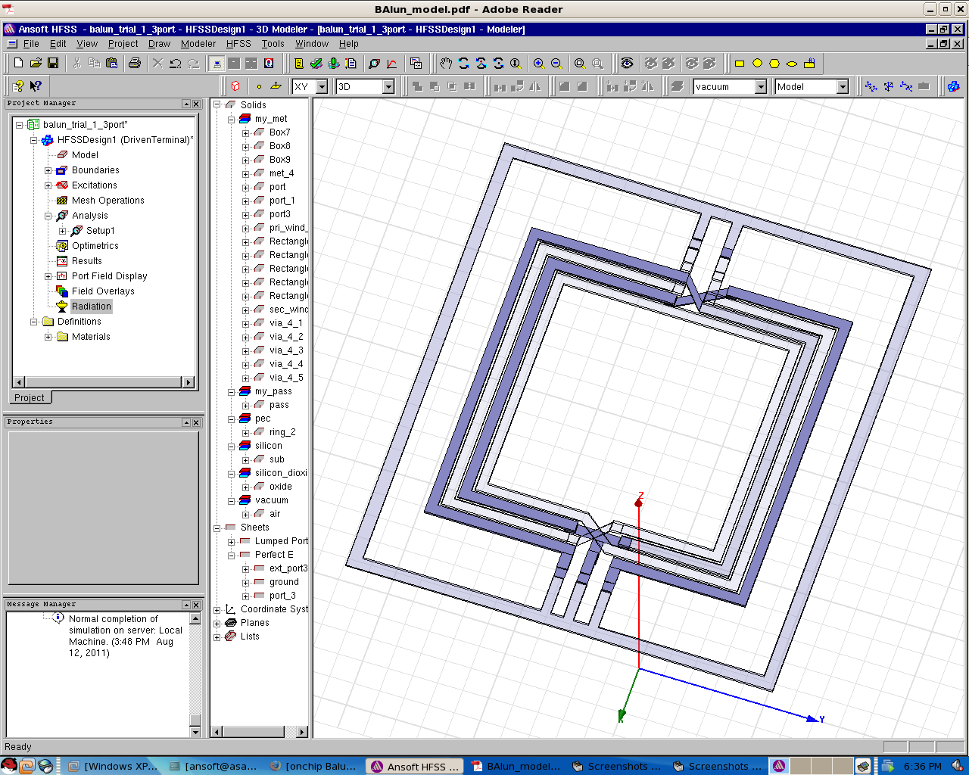The width and height of the screenshot is (969, 775).
Task: Click the Project tab below tree
Action: click(30, 398)
